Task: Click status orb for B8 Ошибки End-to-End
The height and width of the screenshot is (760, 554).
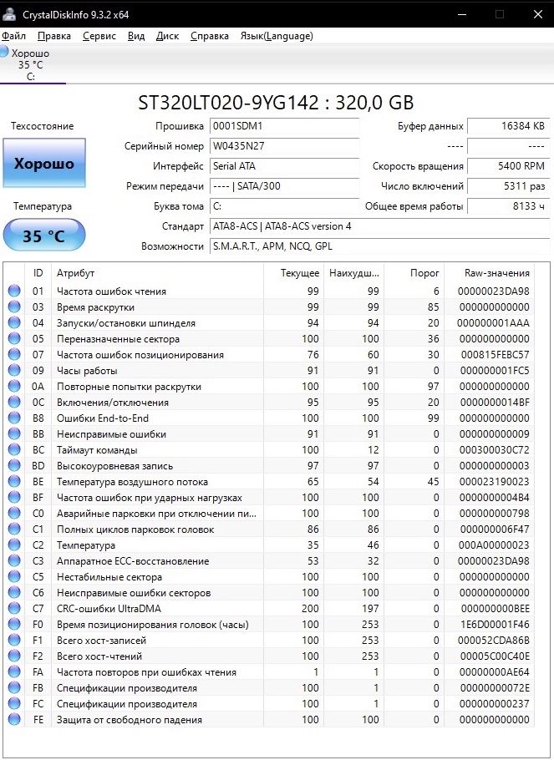Action: coord(14,418)
